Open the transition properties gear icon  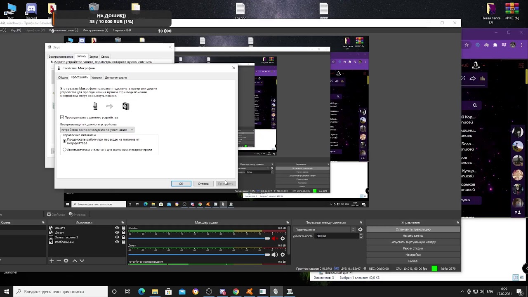[x=360, y=229]
